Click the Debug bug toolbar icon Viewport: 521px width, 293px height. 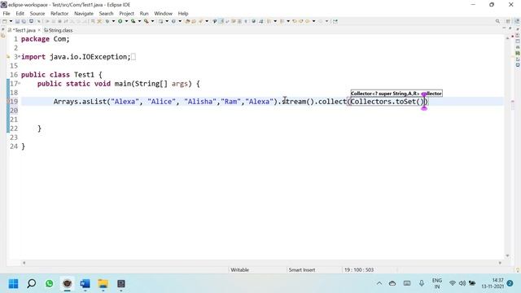[107, 21]
